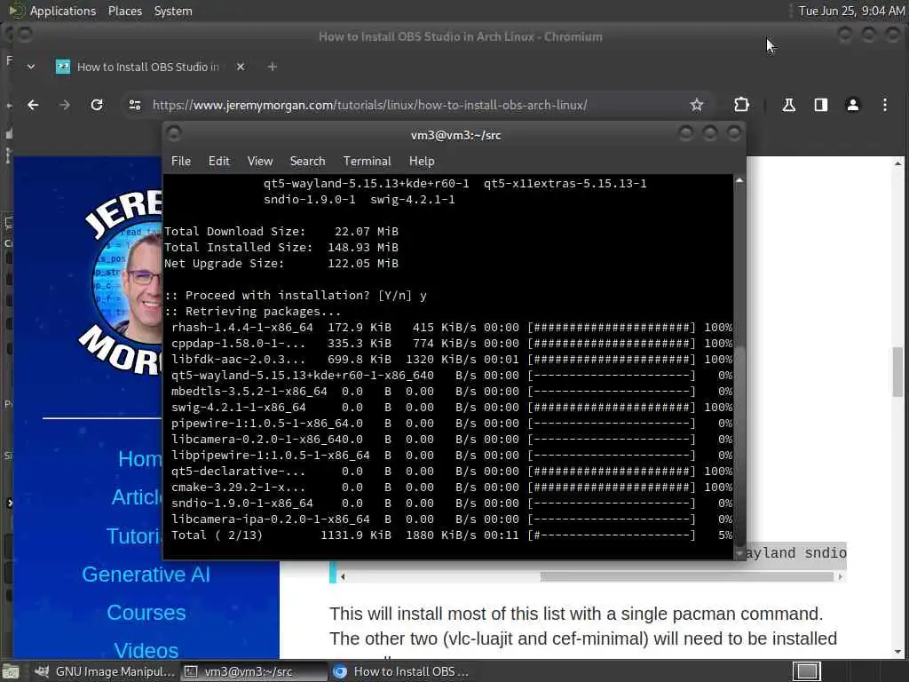Click the 'Proceed with installation?' prompt line
The height and width of the screenshot is (682, 909).
point(296,295)
